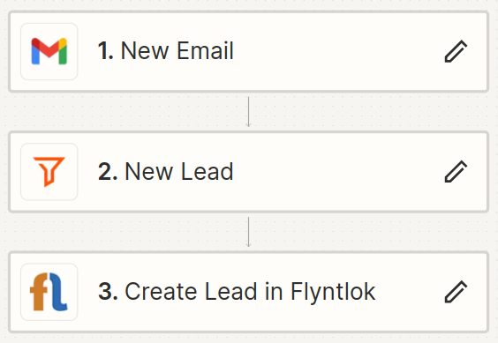
Task: Rename Create Lead in Flyntlok via pencil icon
Action: (x=456, y=292)
